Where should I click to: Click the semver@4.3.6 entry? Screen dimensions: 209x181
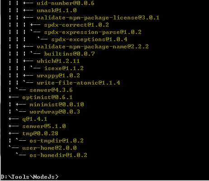click(x=51, y=90)
